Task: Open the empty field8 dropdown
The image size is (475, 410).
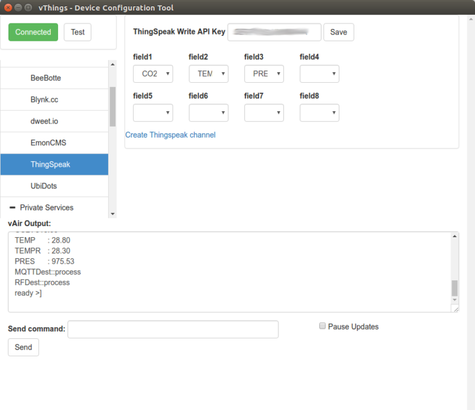Action: (x=319, y=113)
